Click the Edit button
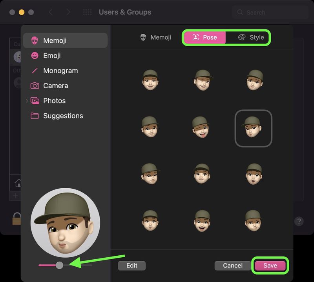314x282 pixels. point(131,266)
